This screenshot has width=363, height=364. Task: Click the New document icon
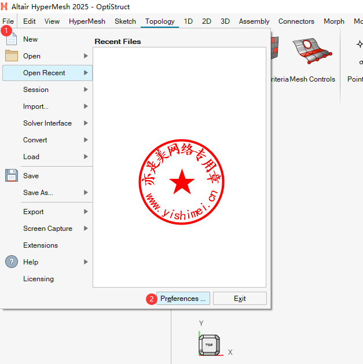tap(12, 39)
